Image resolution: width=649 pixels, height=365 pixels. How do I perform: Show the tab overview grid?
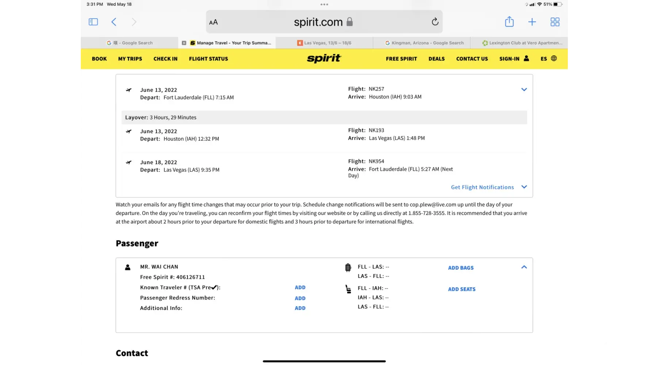pyautogui.click(x=555, y=22)
